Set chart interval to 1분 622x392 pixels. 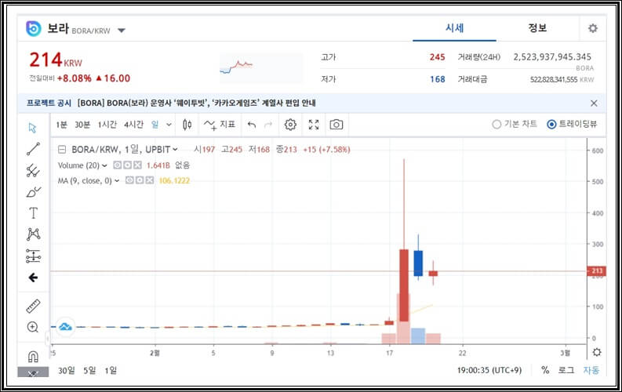click(x=61, y=125)
